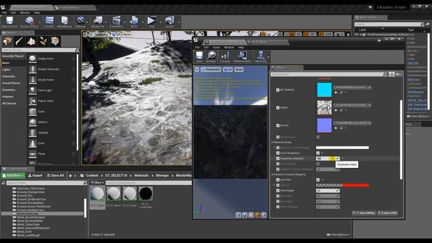Open Content browser toolbar icon
Viewport: 432px width, 243px height.
click(x=49, y=22)
